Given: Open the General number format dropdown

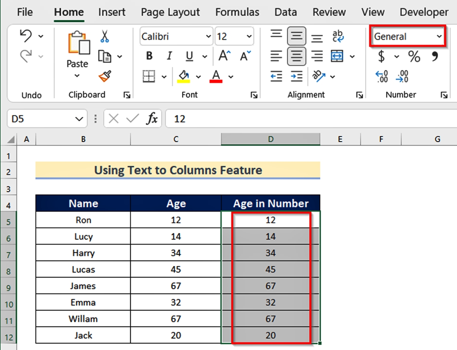Looking at the screenshot, I should (x=439, y=36).
